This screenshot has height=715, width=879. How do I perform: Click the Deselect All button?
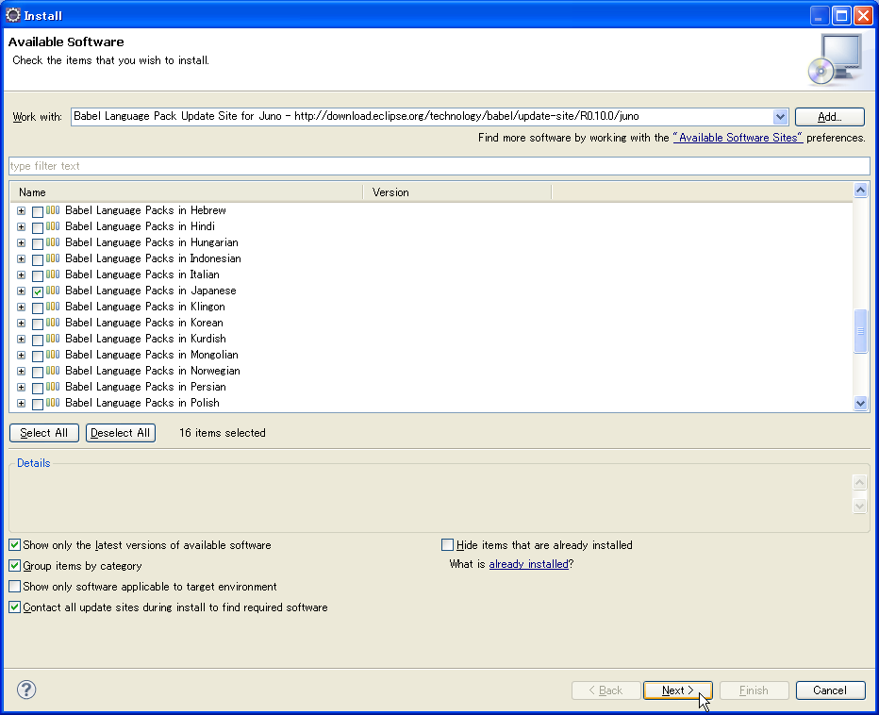(x=121, y=433)
